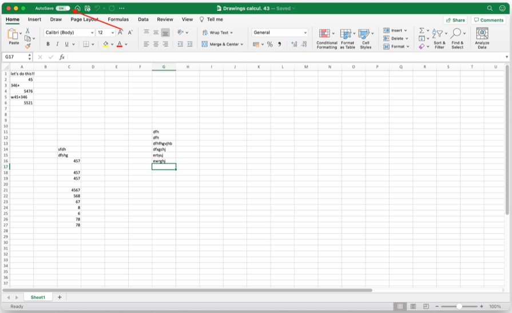The width and height of the screenshot is (512, 313).
Task: Open Sort & Filter tool
Action: point(439,38)
